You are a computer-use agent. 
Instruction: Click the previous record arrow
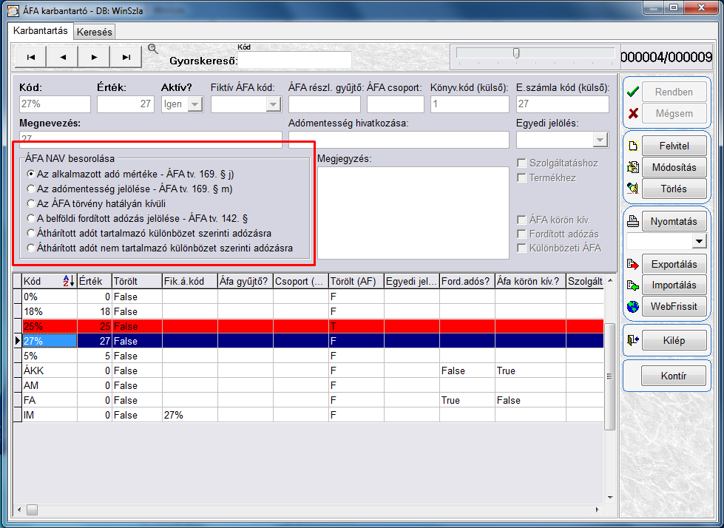tap(62, 57)
